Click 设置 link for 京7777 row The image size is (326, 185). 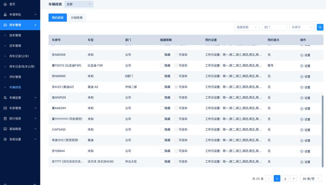point(307,162)
